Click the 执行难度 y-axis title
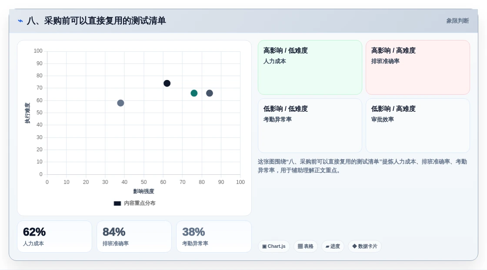The image size is (487, 270). [27, 113]
